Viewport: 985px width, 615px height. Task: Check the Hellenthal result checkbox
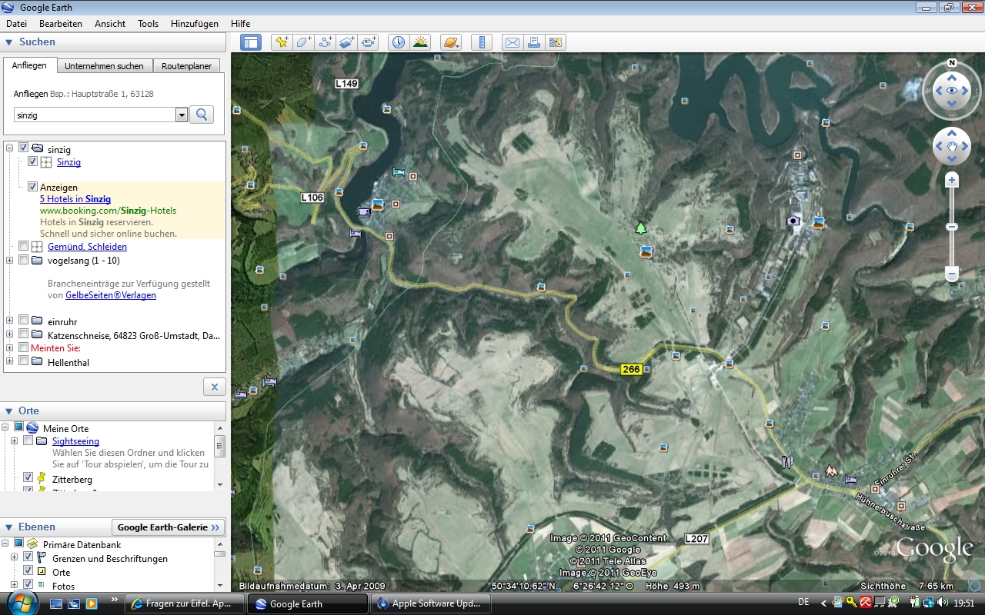[x=24, y=361]
